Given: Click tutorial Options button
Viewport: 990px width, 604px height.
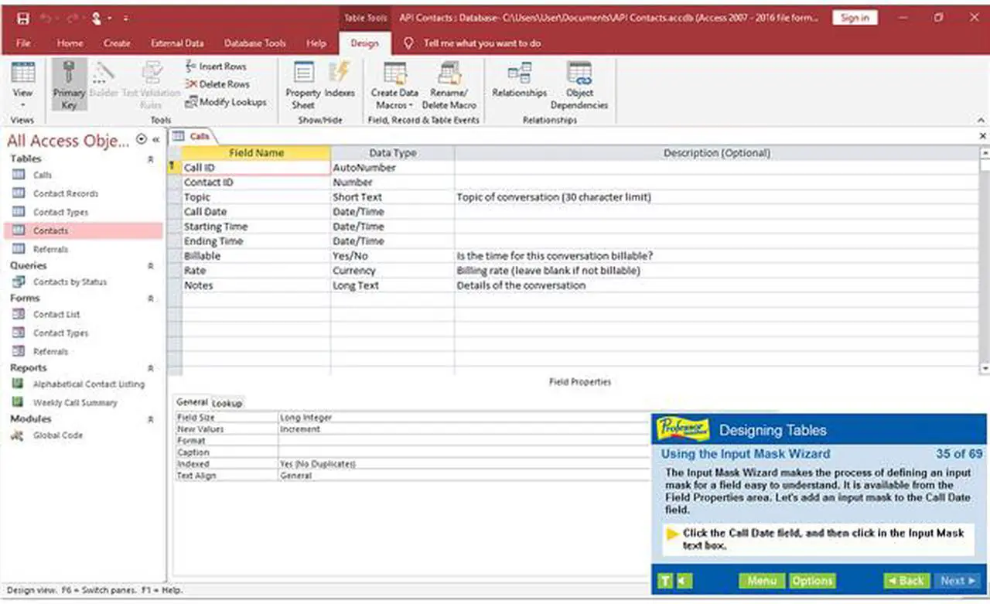Looking at the screenshot, I should pos(812,581).
